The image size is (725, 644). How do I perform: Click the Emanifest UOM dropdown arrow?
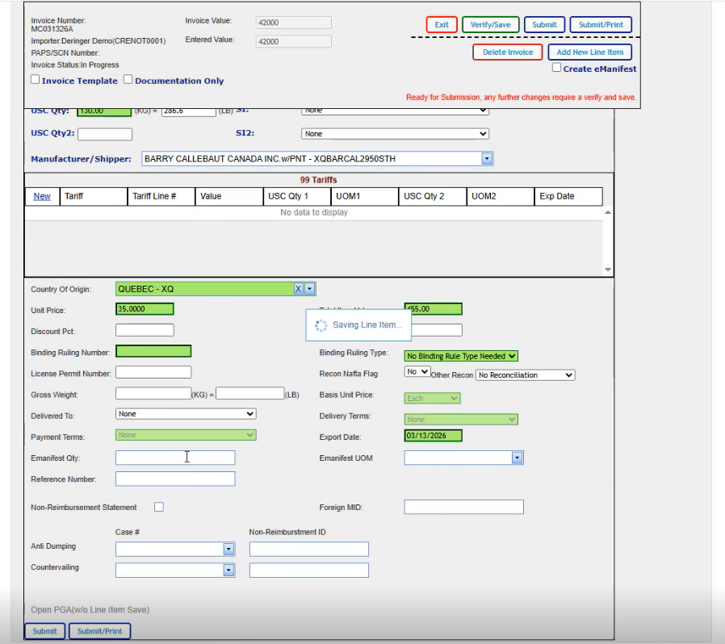(517, 458)
